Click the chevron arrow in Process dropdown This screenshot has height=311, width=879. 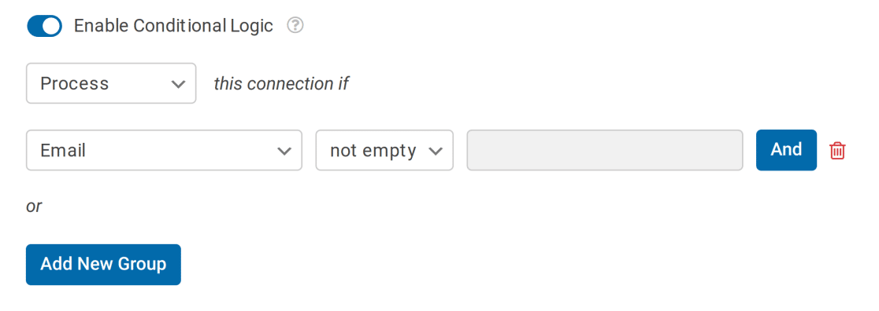(x=178, y=84)
